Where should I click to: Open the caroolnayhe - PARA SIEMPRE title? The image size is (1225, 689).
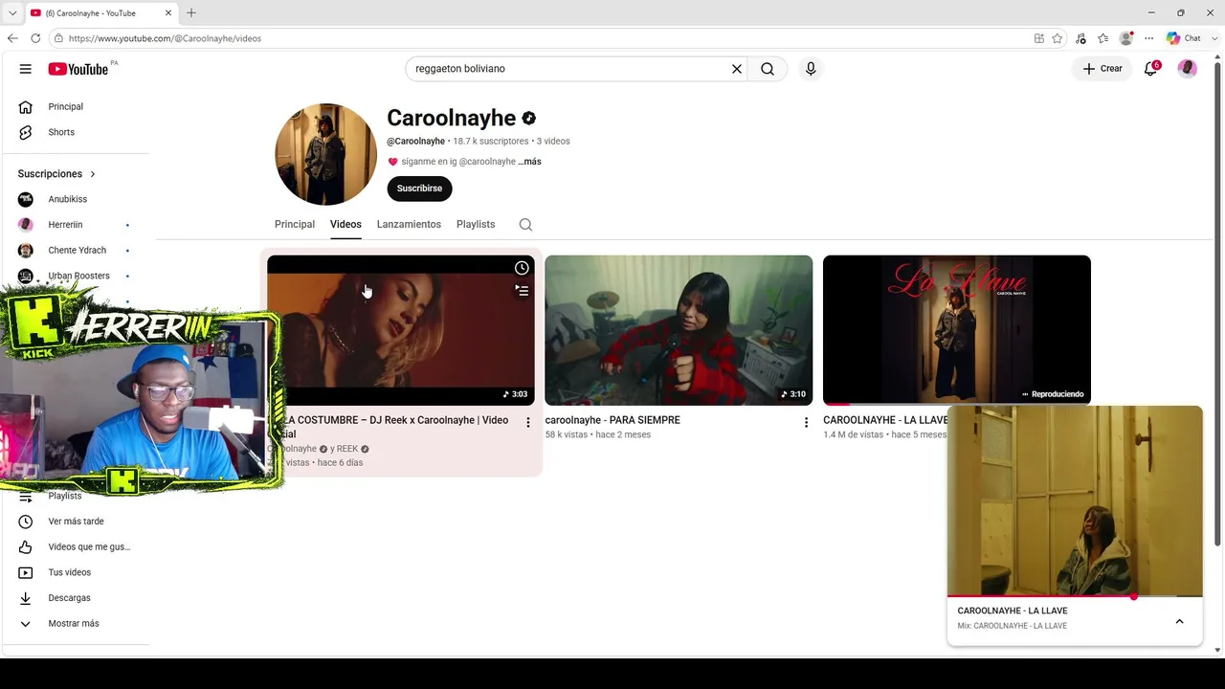point(612,420)
